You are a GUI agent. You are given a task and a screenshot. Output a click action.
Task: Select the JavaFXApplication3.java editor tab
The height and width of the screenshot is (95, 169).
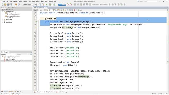pyautogui.click(x=41, y=8)
